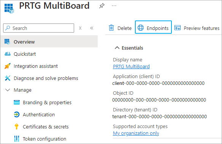Viewport: 222px width, 144px height.
Task: Click the Preview features icon
Action: click(178, 28)
